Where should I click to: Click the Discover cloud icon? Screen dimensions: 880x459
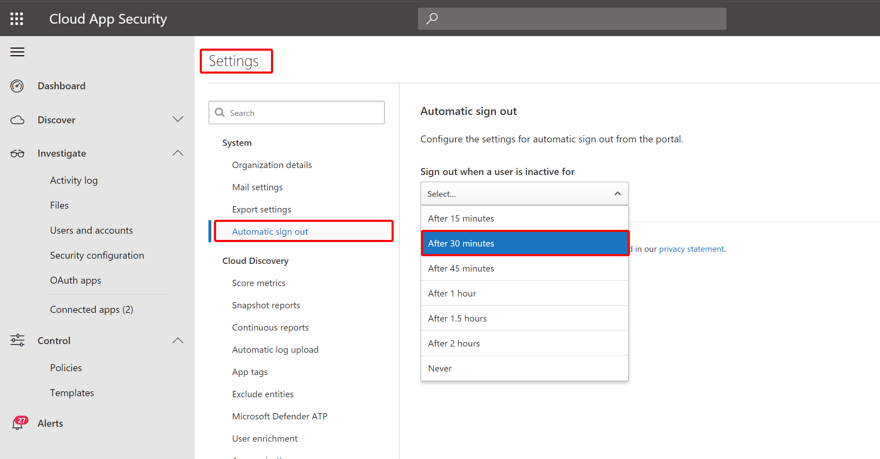click(17, 120)
